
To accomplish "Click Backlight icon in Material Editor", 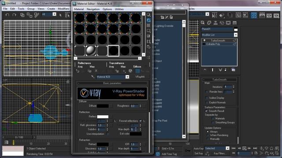I will [x=148, y=20].
